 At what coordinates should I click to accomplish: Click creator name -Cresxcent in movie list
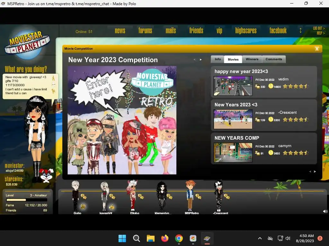tap(287, 112)
